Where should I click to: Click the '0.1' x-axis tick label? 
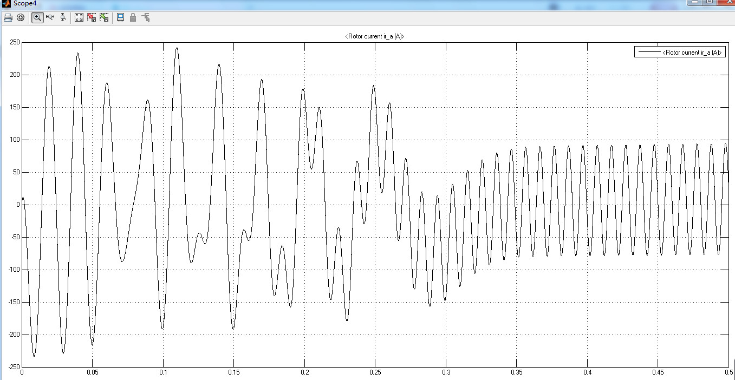coord(163,373)
